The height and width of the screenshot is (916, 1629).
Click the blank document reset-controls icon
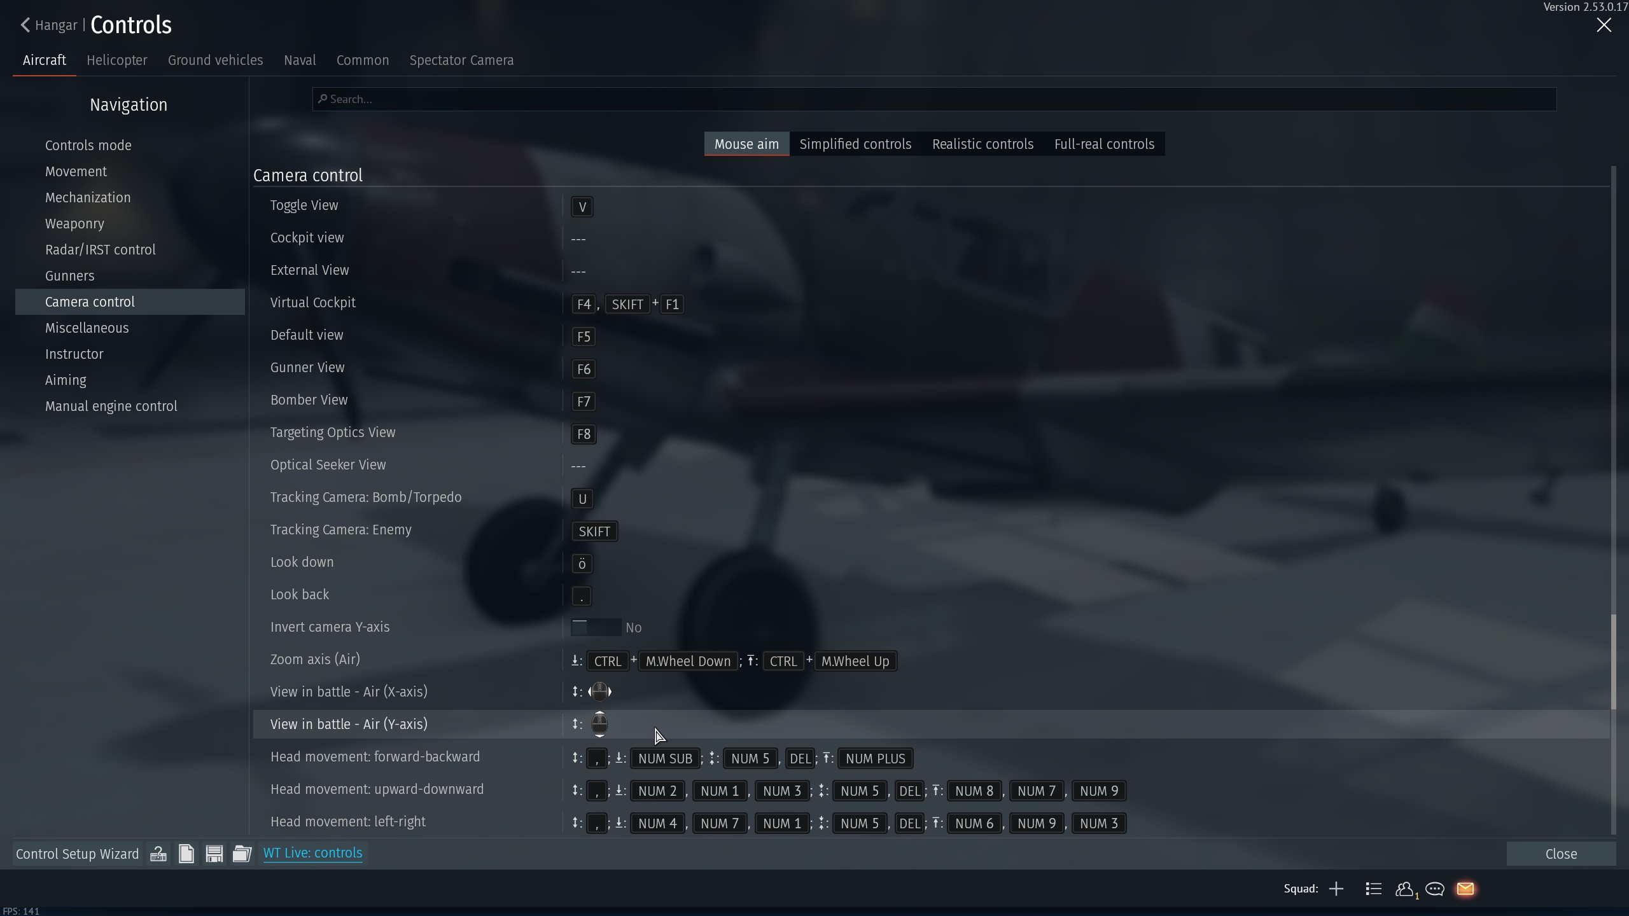click(x=186, y=854)
